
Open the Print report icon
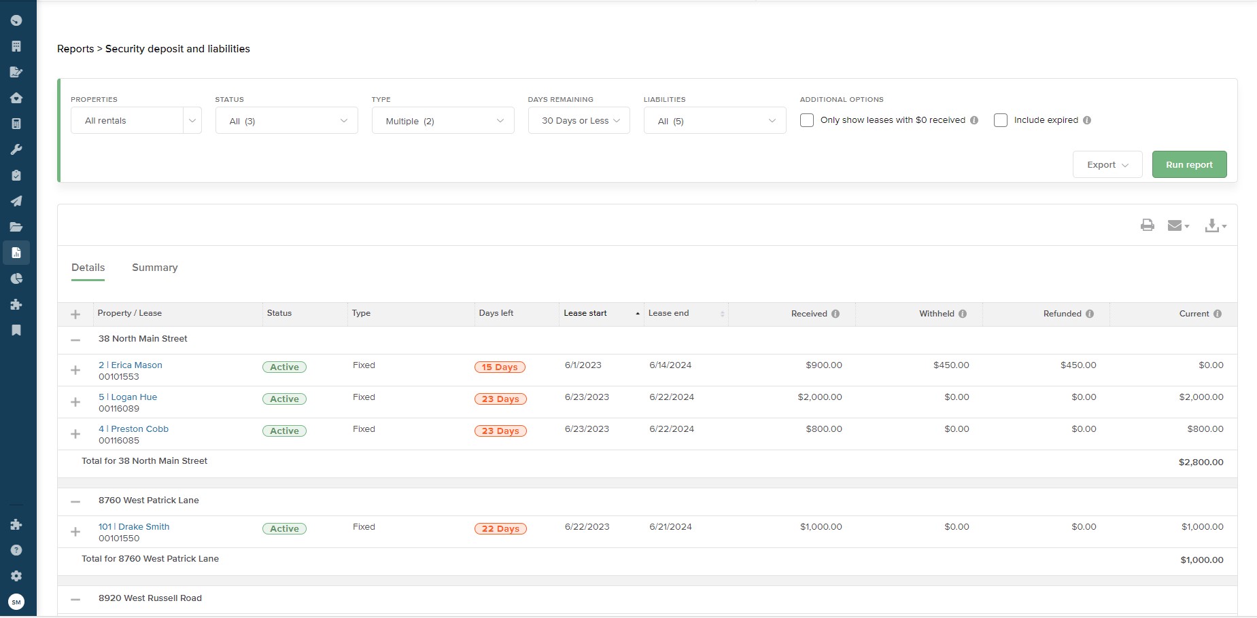(1146, 225)
